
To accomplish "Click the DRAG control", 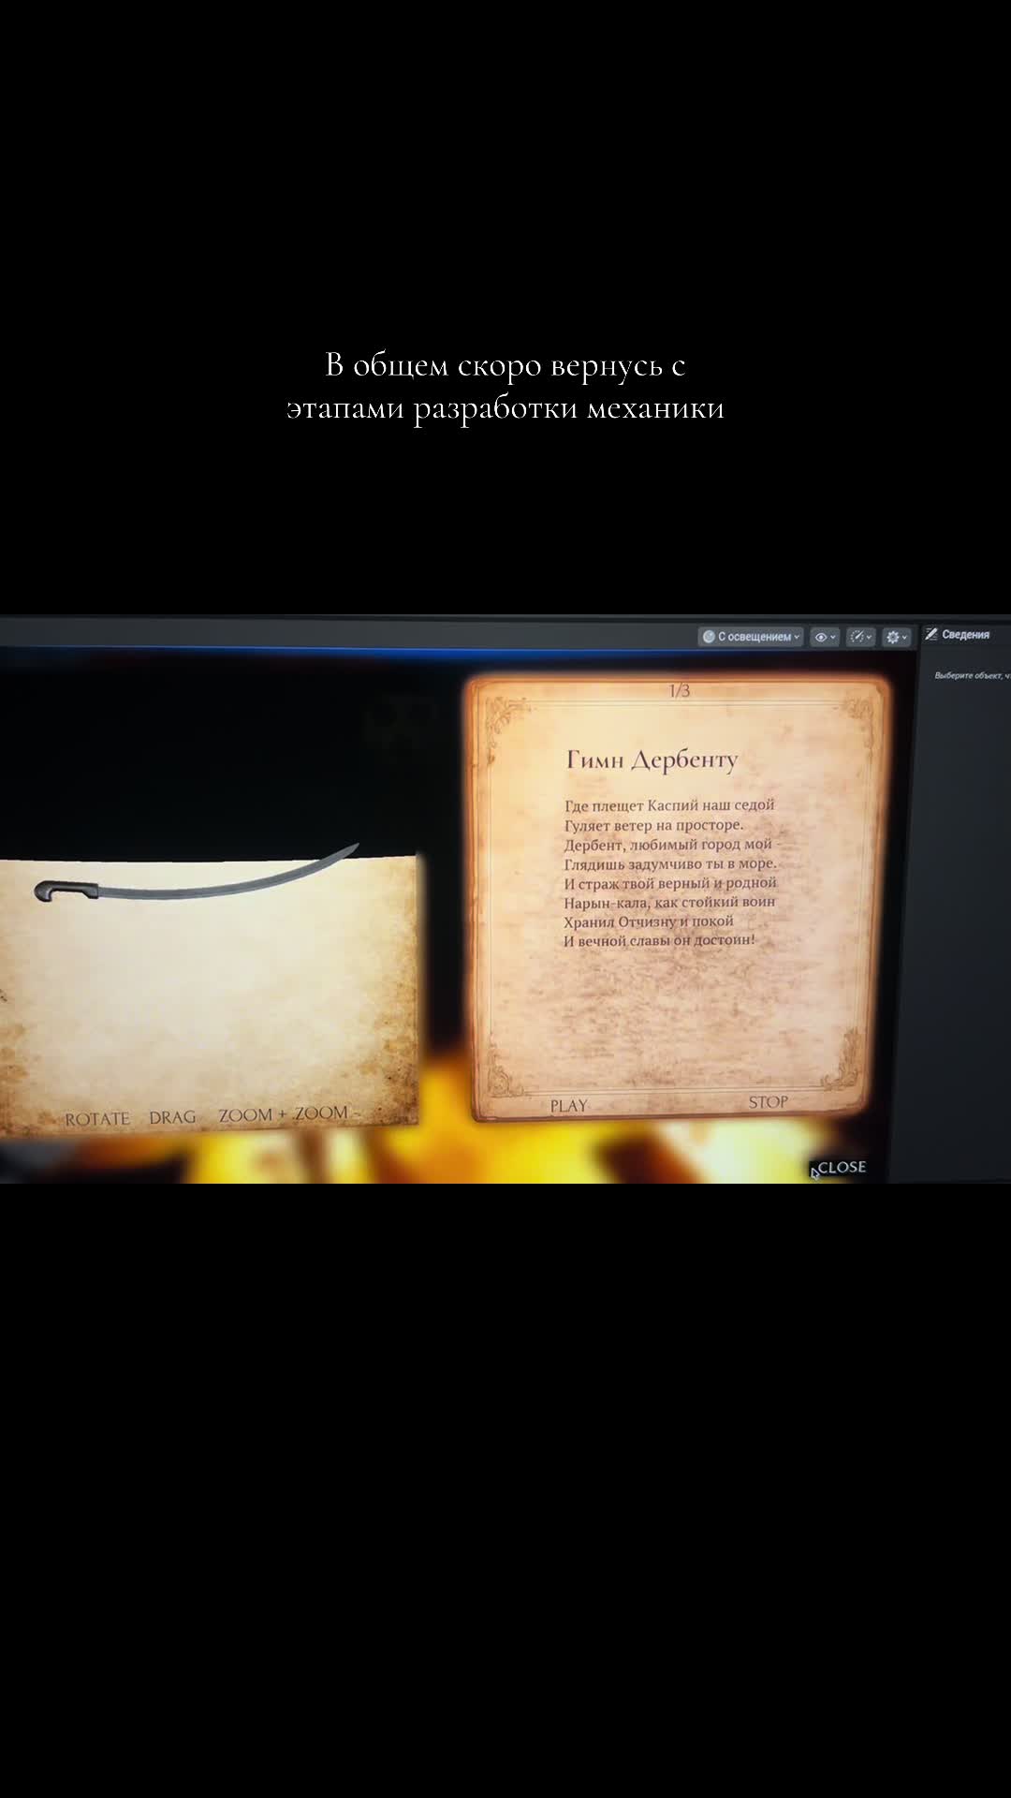I will point(172,1117).
